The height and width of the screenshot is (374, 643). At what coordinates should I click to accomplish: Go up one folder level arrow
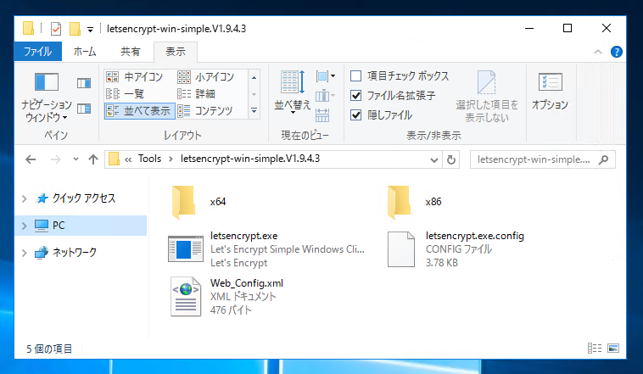pyautogui.click(x=93, y=159)
